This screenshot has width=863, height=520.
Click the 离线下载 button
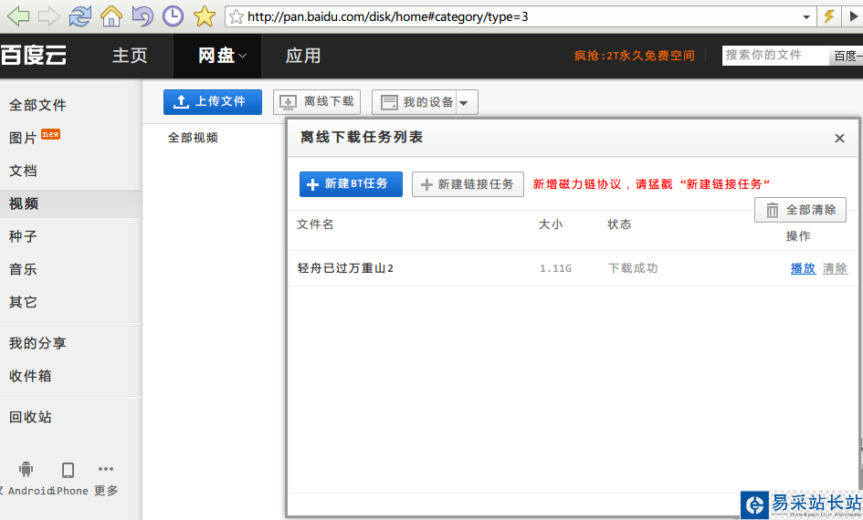pos(317,101)
